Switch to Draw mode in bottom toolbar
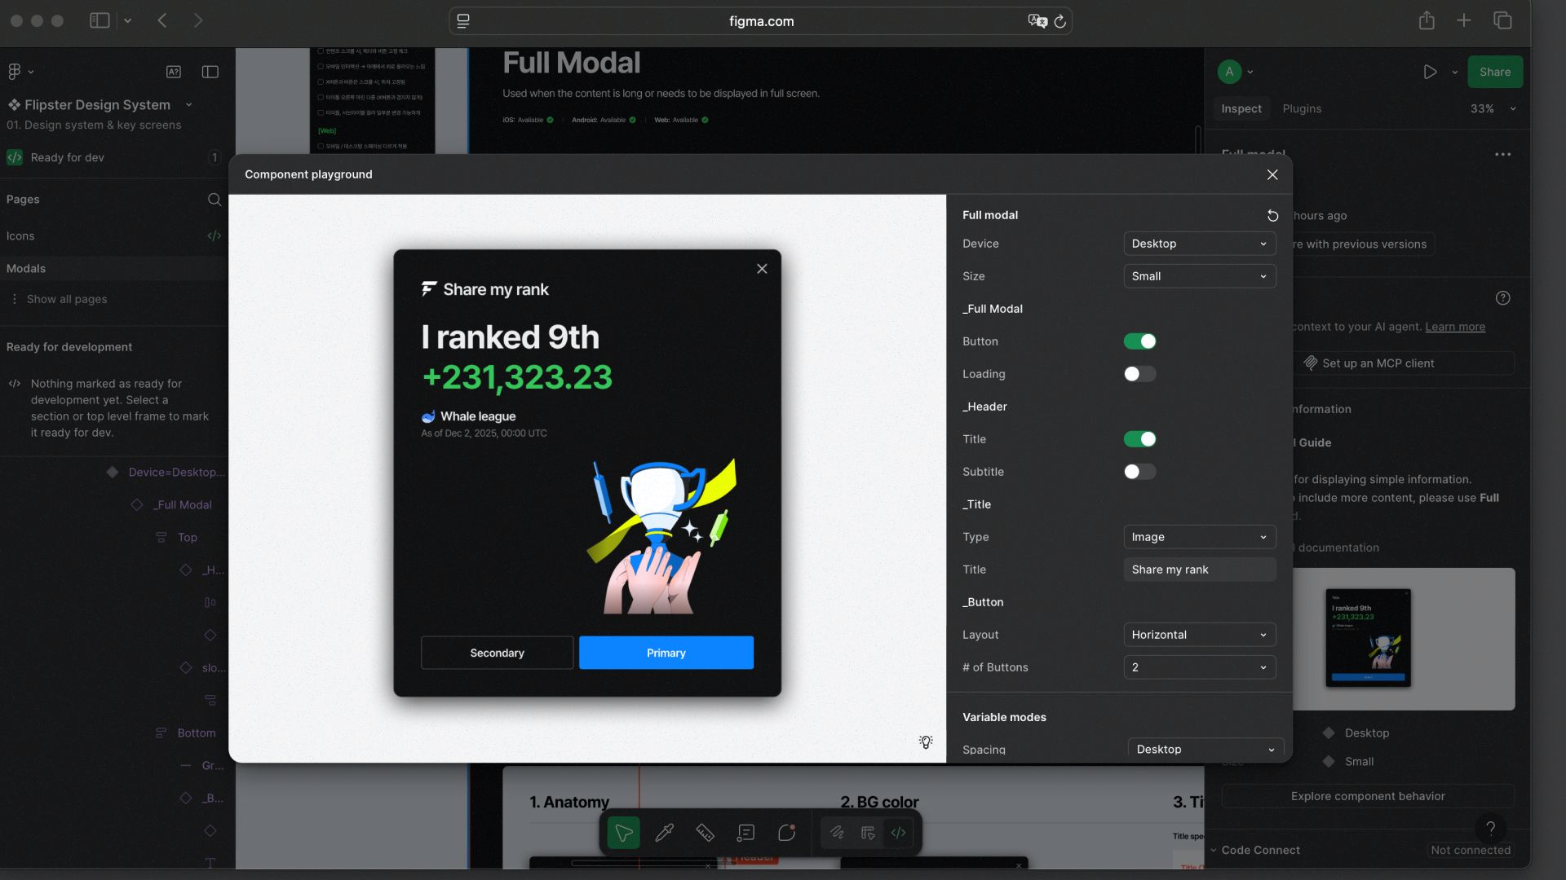1566x880 pixels. point(837,833)
